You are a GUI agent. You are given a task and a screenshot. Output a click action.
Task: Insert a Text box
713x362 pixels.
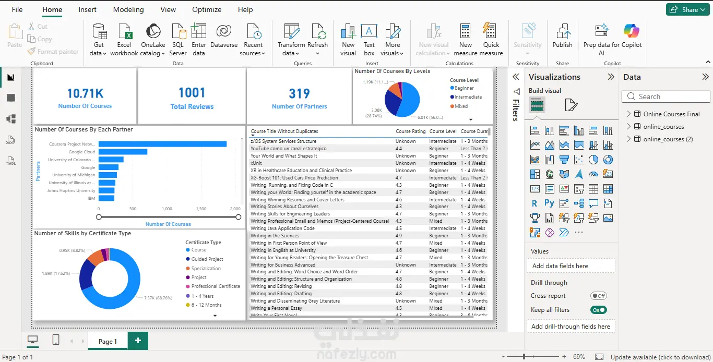[369, 32]
